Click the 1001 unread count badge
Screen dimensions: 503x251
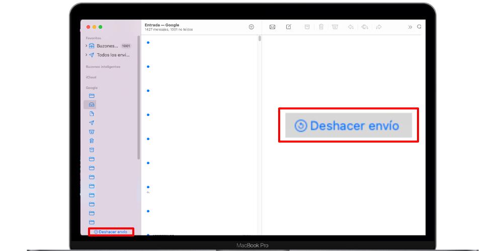(x=126, y=46)
